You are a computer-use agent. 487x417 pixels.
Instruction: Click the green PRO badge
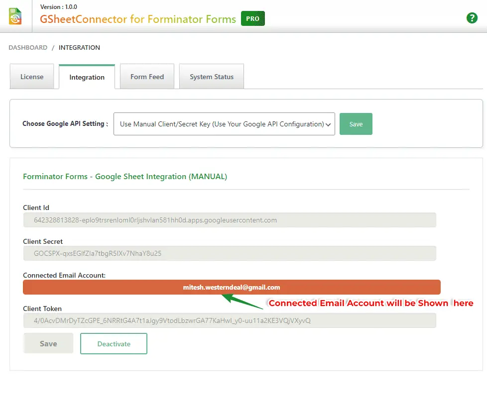(x=253, y=19)
